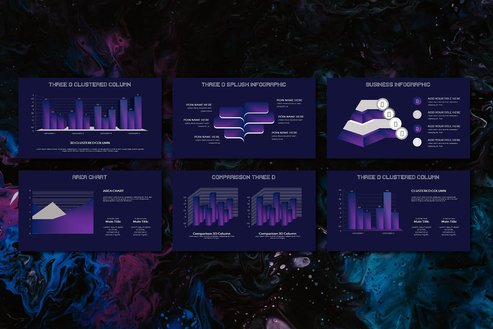Select the "COMPARISSON THREE D" title text
Screen dimensions: 493x329
[244, 177]
